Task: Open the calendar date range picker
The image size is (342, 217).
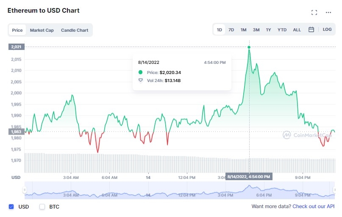Action: tap(311, 29)
